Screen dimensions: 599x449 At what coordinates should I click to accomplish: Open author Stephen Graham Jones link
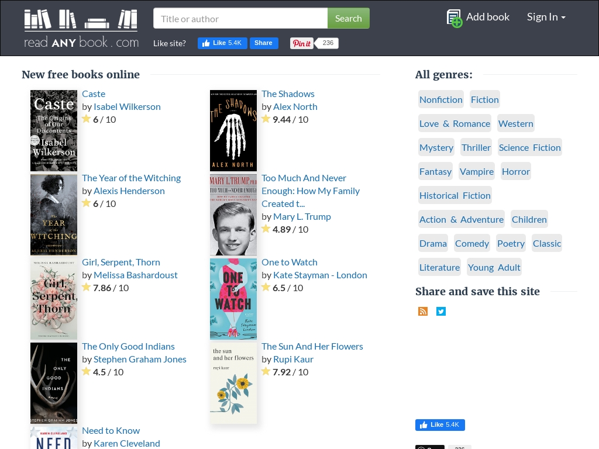coord(140,360)
